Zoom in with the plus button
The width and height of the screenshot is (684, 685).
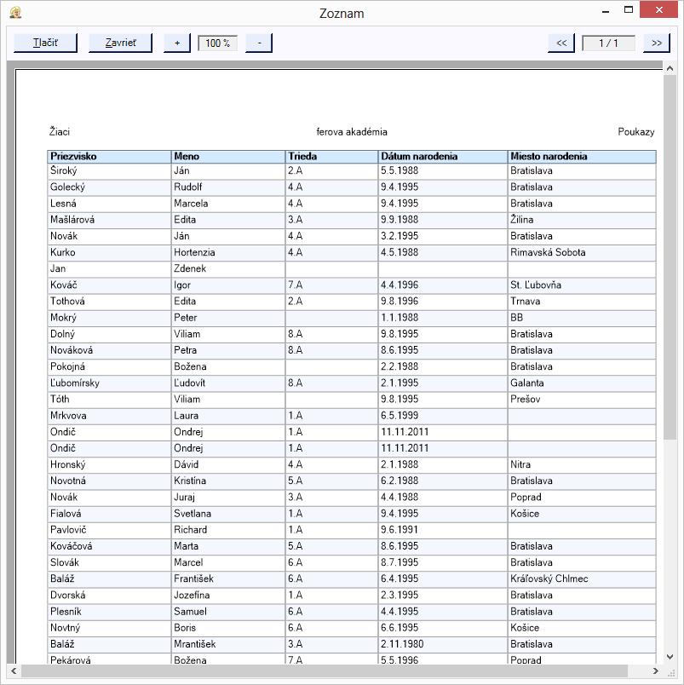tap(177, 43)
